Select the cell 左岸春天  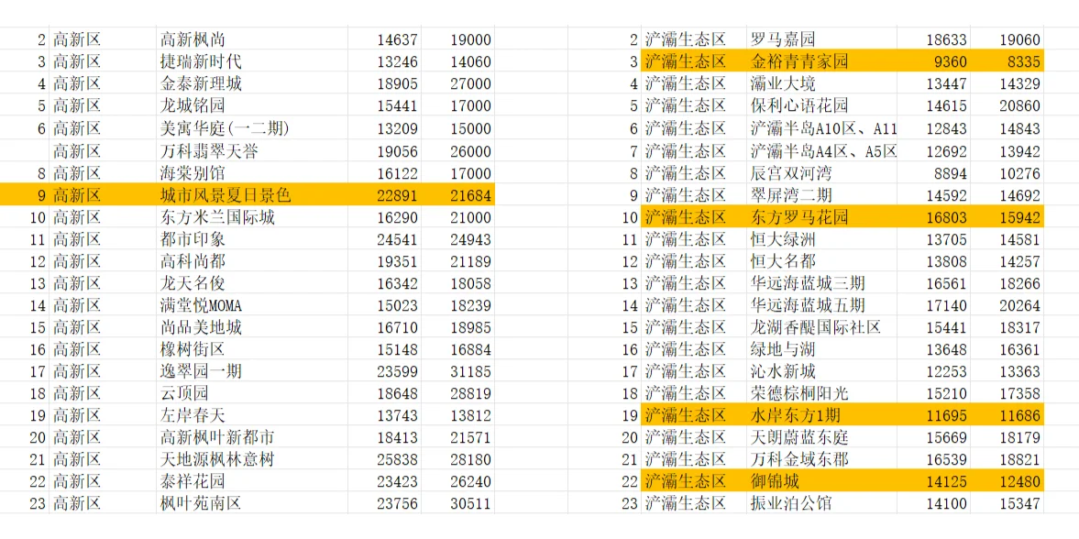[x=251, y=416]
